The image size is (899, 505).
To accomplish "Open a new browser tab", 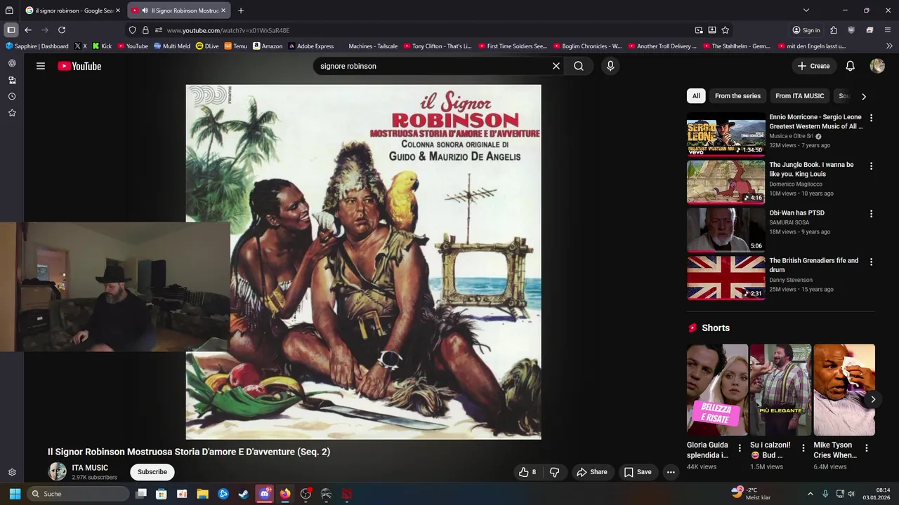I will [241, 11].
